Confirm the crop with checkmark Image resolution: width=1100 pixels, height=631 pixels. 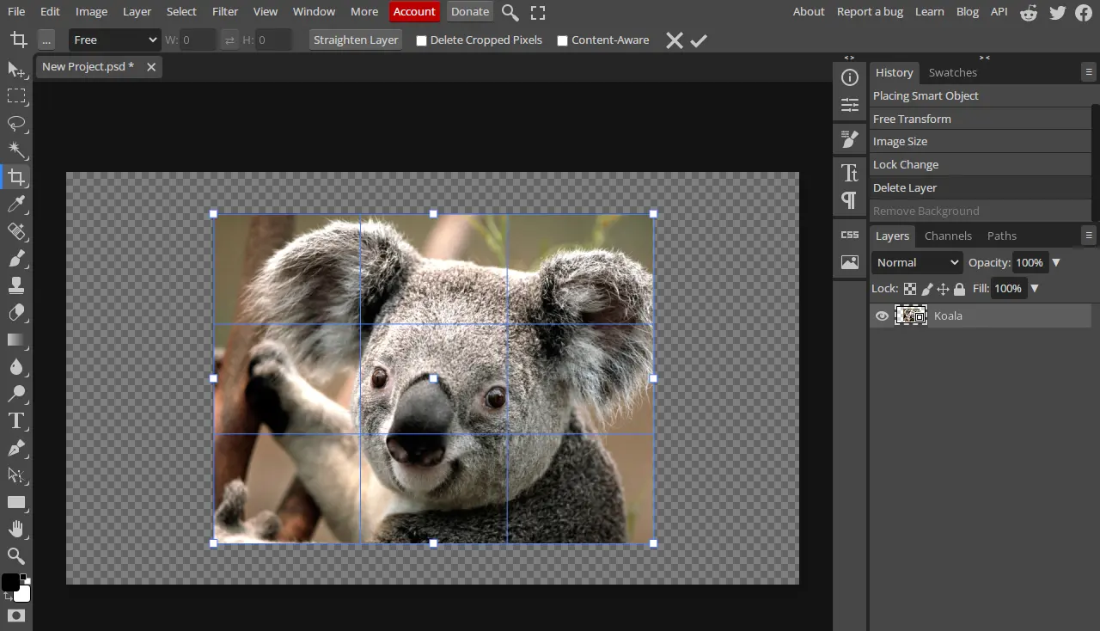coord(699,40)
